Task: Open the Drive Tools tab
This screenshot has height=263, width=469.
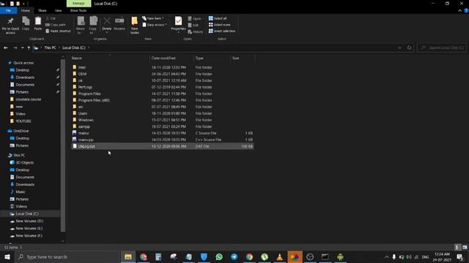Action: [78, 10]
